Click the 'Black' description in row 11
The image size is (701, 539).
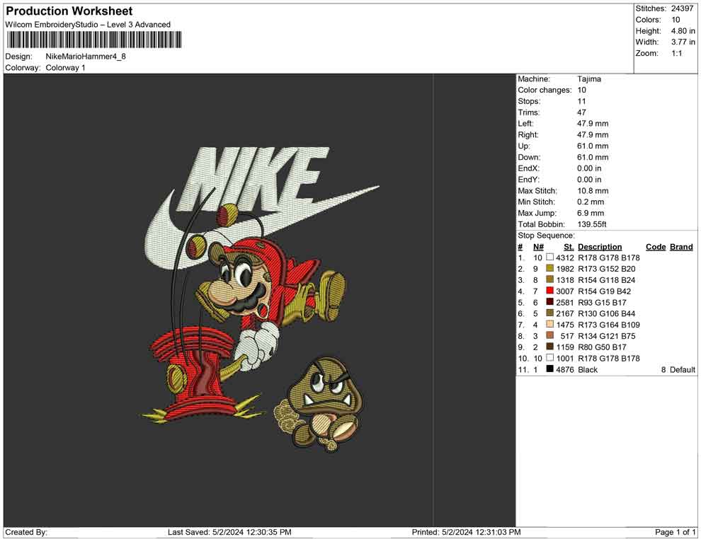pos(588,370)
